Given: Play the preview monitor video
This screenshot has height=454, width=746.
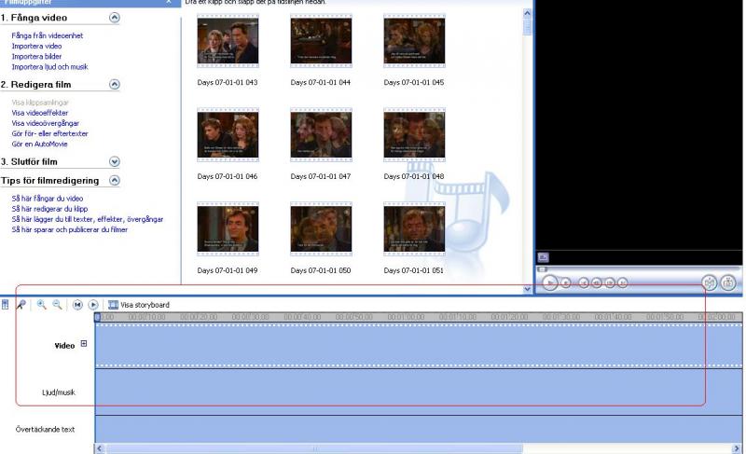Looking at the screenshot, I should click(x=550, y=283).
